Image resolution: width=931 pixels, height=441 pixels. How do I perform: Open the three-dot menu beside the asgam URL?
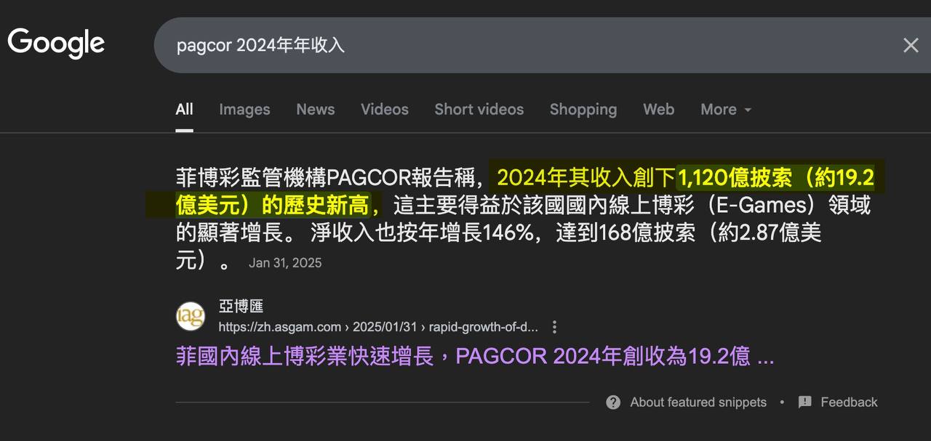[x=554, y=327]
